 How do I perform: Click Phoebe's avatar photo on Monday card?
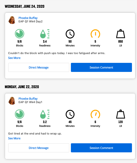12,101
